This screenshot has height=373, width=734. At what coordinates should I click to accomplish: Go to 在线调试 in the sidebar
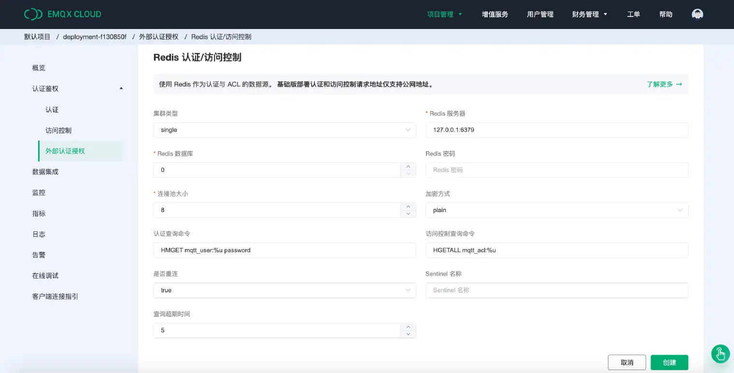pyautogui.click(x=45, y=275)
